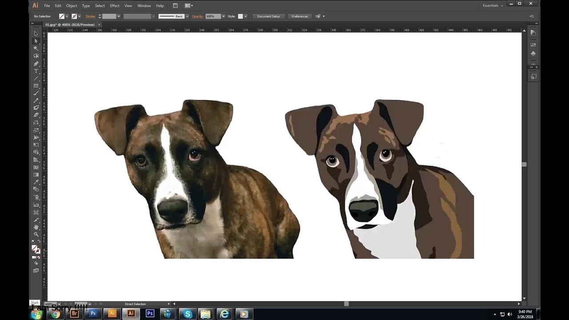This screenshot has height=320, width=569.
Task: Select the Scale tool
Action: 36,130
